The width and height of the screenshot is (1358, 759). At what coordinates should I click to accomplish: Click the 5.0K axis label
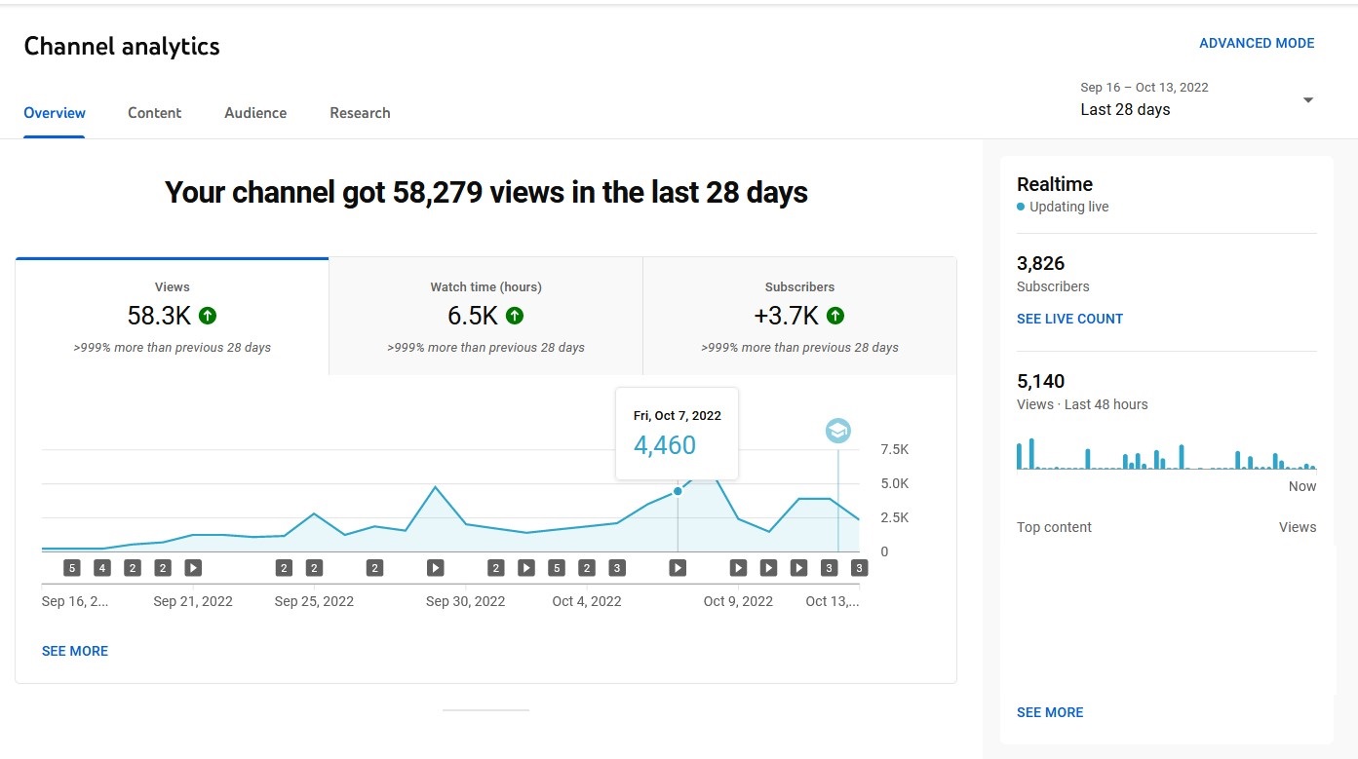895,483
